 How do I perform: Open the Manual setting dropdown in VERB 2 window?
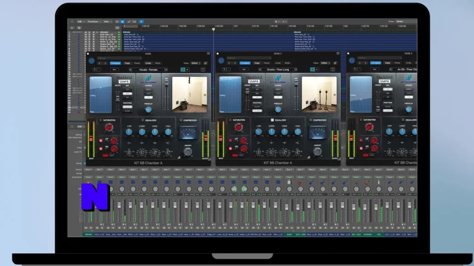(x=249, y=58)
